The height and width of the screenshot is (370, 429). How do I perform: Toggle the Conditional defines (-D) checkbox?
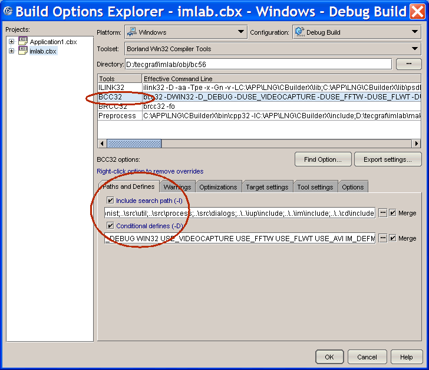110,225
